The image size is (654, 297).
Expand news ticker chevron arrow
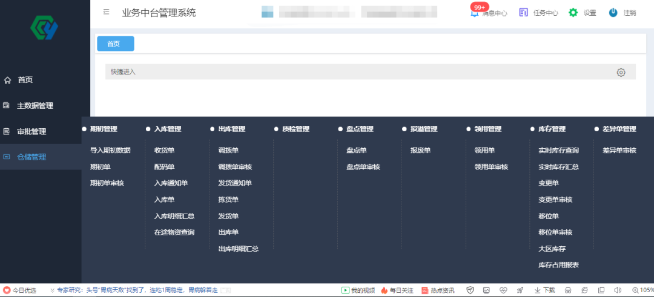coord(52,290)
